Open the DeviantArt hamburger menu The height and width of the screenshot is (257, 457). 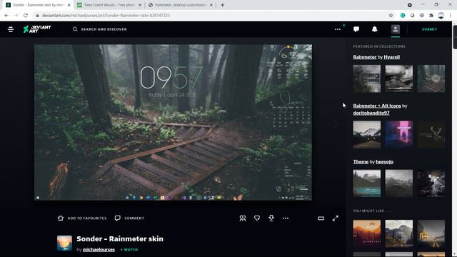pyautogui.click(x=11, y=29)
